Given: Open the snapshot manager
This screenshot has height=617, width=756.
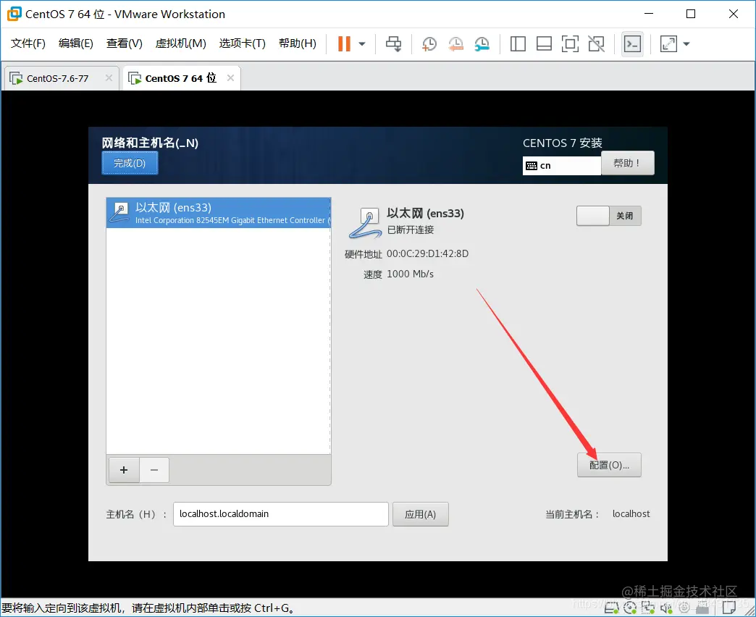Looking at the screenshot, I should (482, 43).
